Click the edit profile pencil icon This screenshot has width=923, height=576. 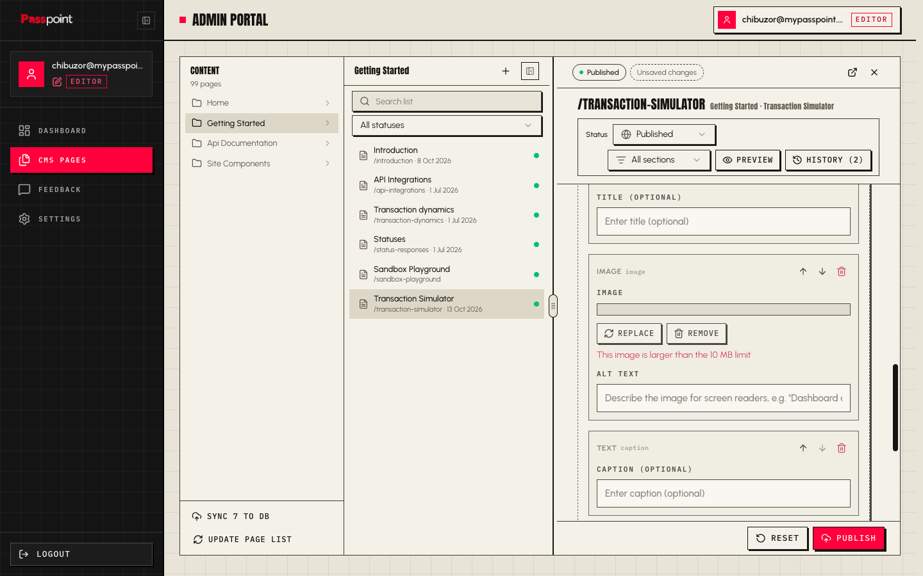pos(57,82)
